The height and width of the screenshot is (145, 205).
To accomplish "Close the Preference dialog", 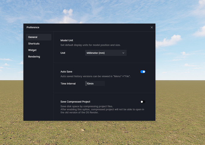I will [152, 27].
